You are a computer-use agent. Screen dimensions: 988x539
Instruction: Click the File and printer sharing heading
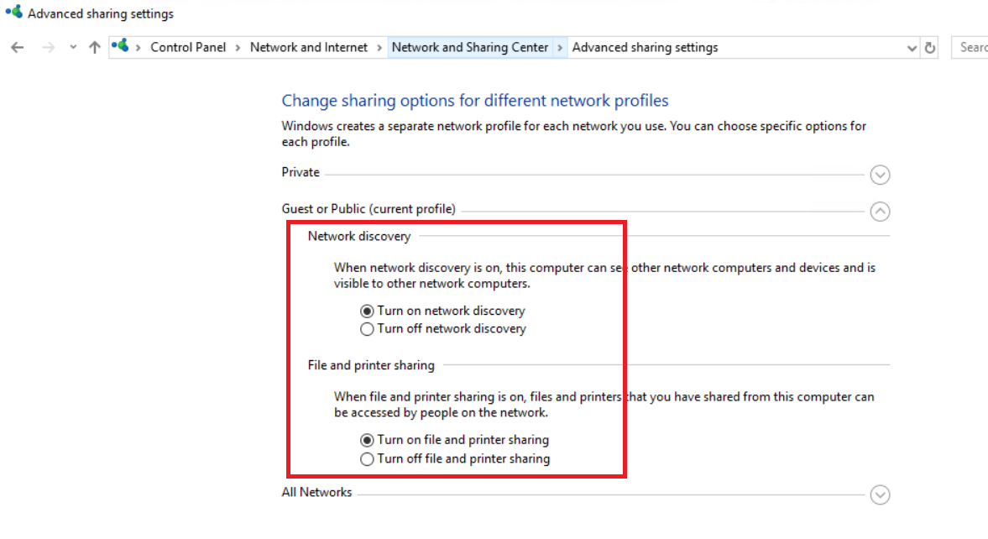coord(371,366)
